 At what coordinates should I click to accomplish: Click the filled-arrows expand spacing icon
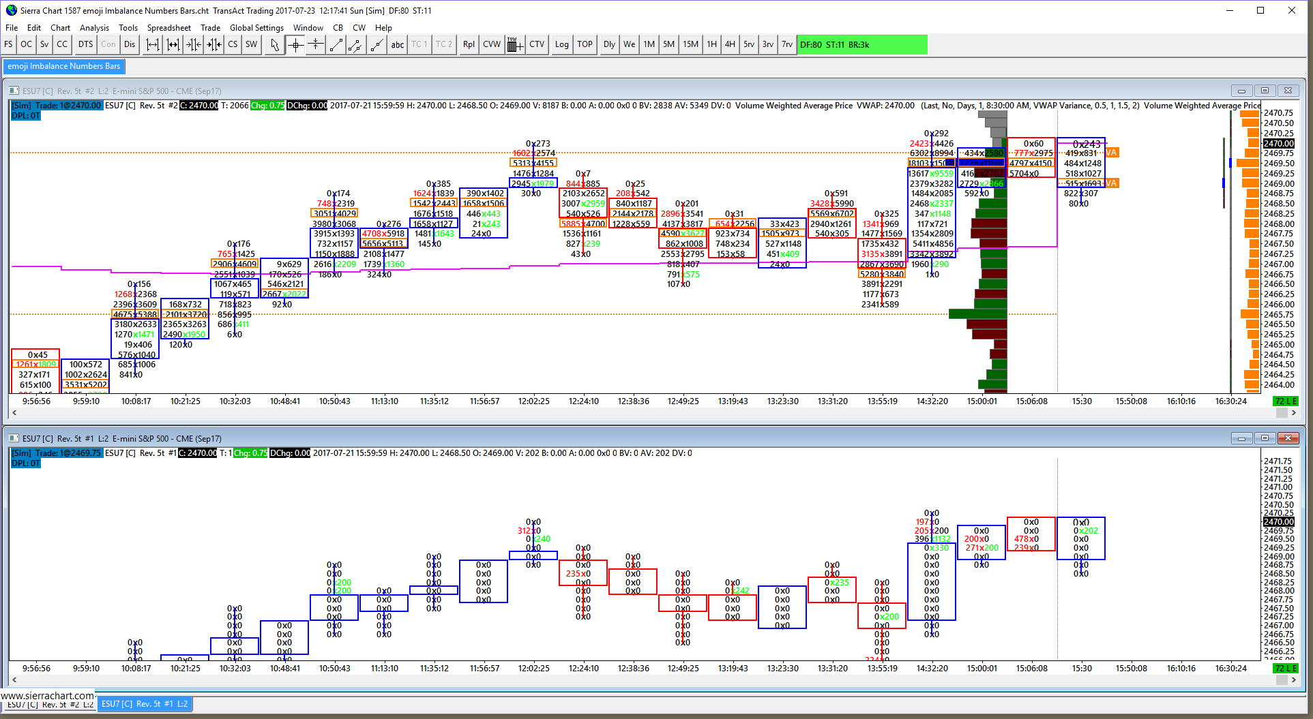[x=173, y=44]
